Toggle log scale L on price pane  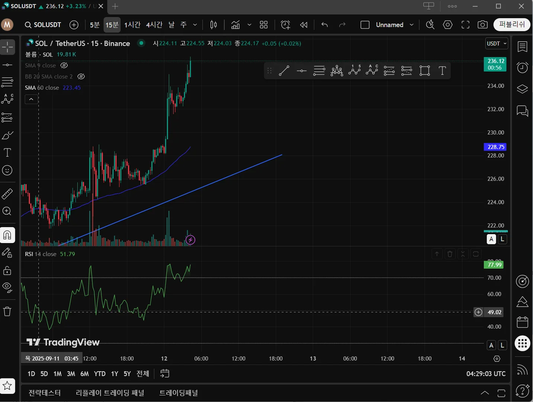[x=503, y=239]
